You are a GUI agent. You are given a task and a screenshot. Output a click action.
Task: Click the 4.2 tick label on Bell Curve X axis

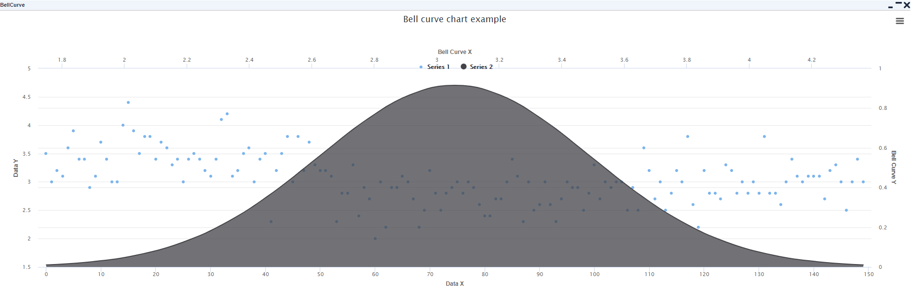coord(812,60)
